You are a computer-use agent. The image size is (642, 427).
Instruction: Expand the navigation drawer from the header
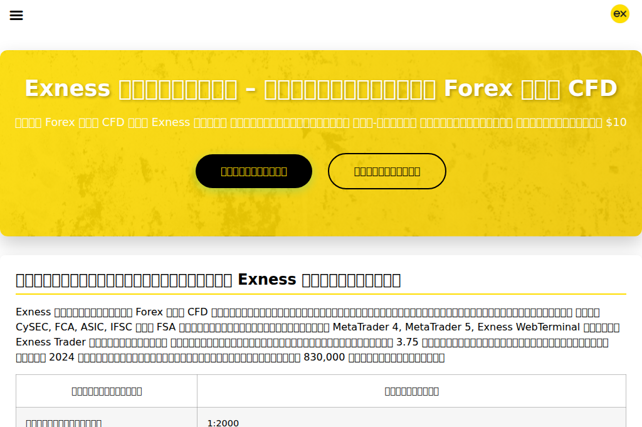(16, 15)
